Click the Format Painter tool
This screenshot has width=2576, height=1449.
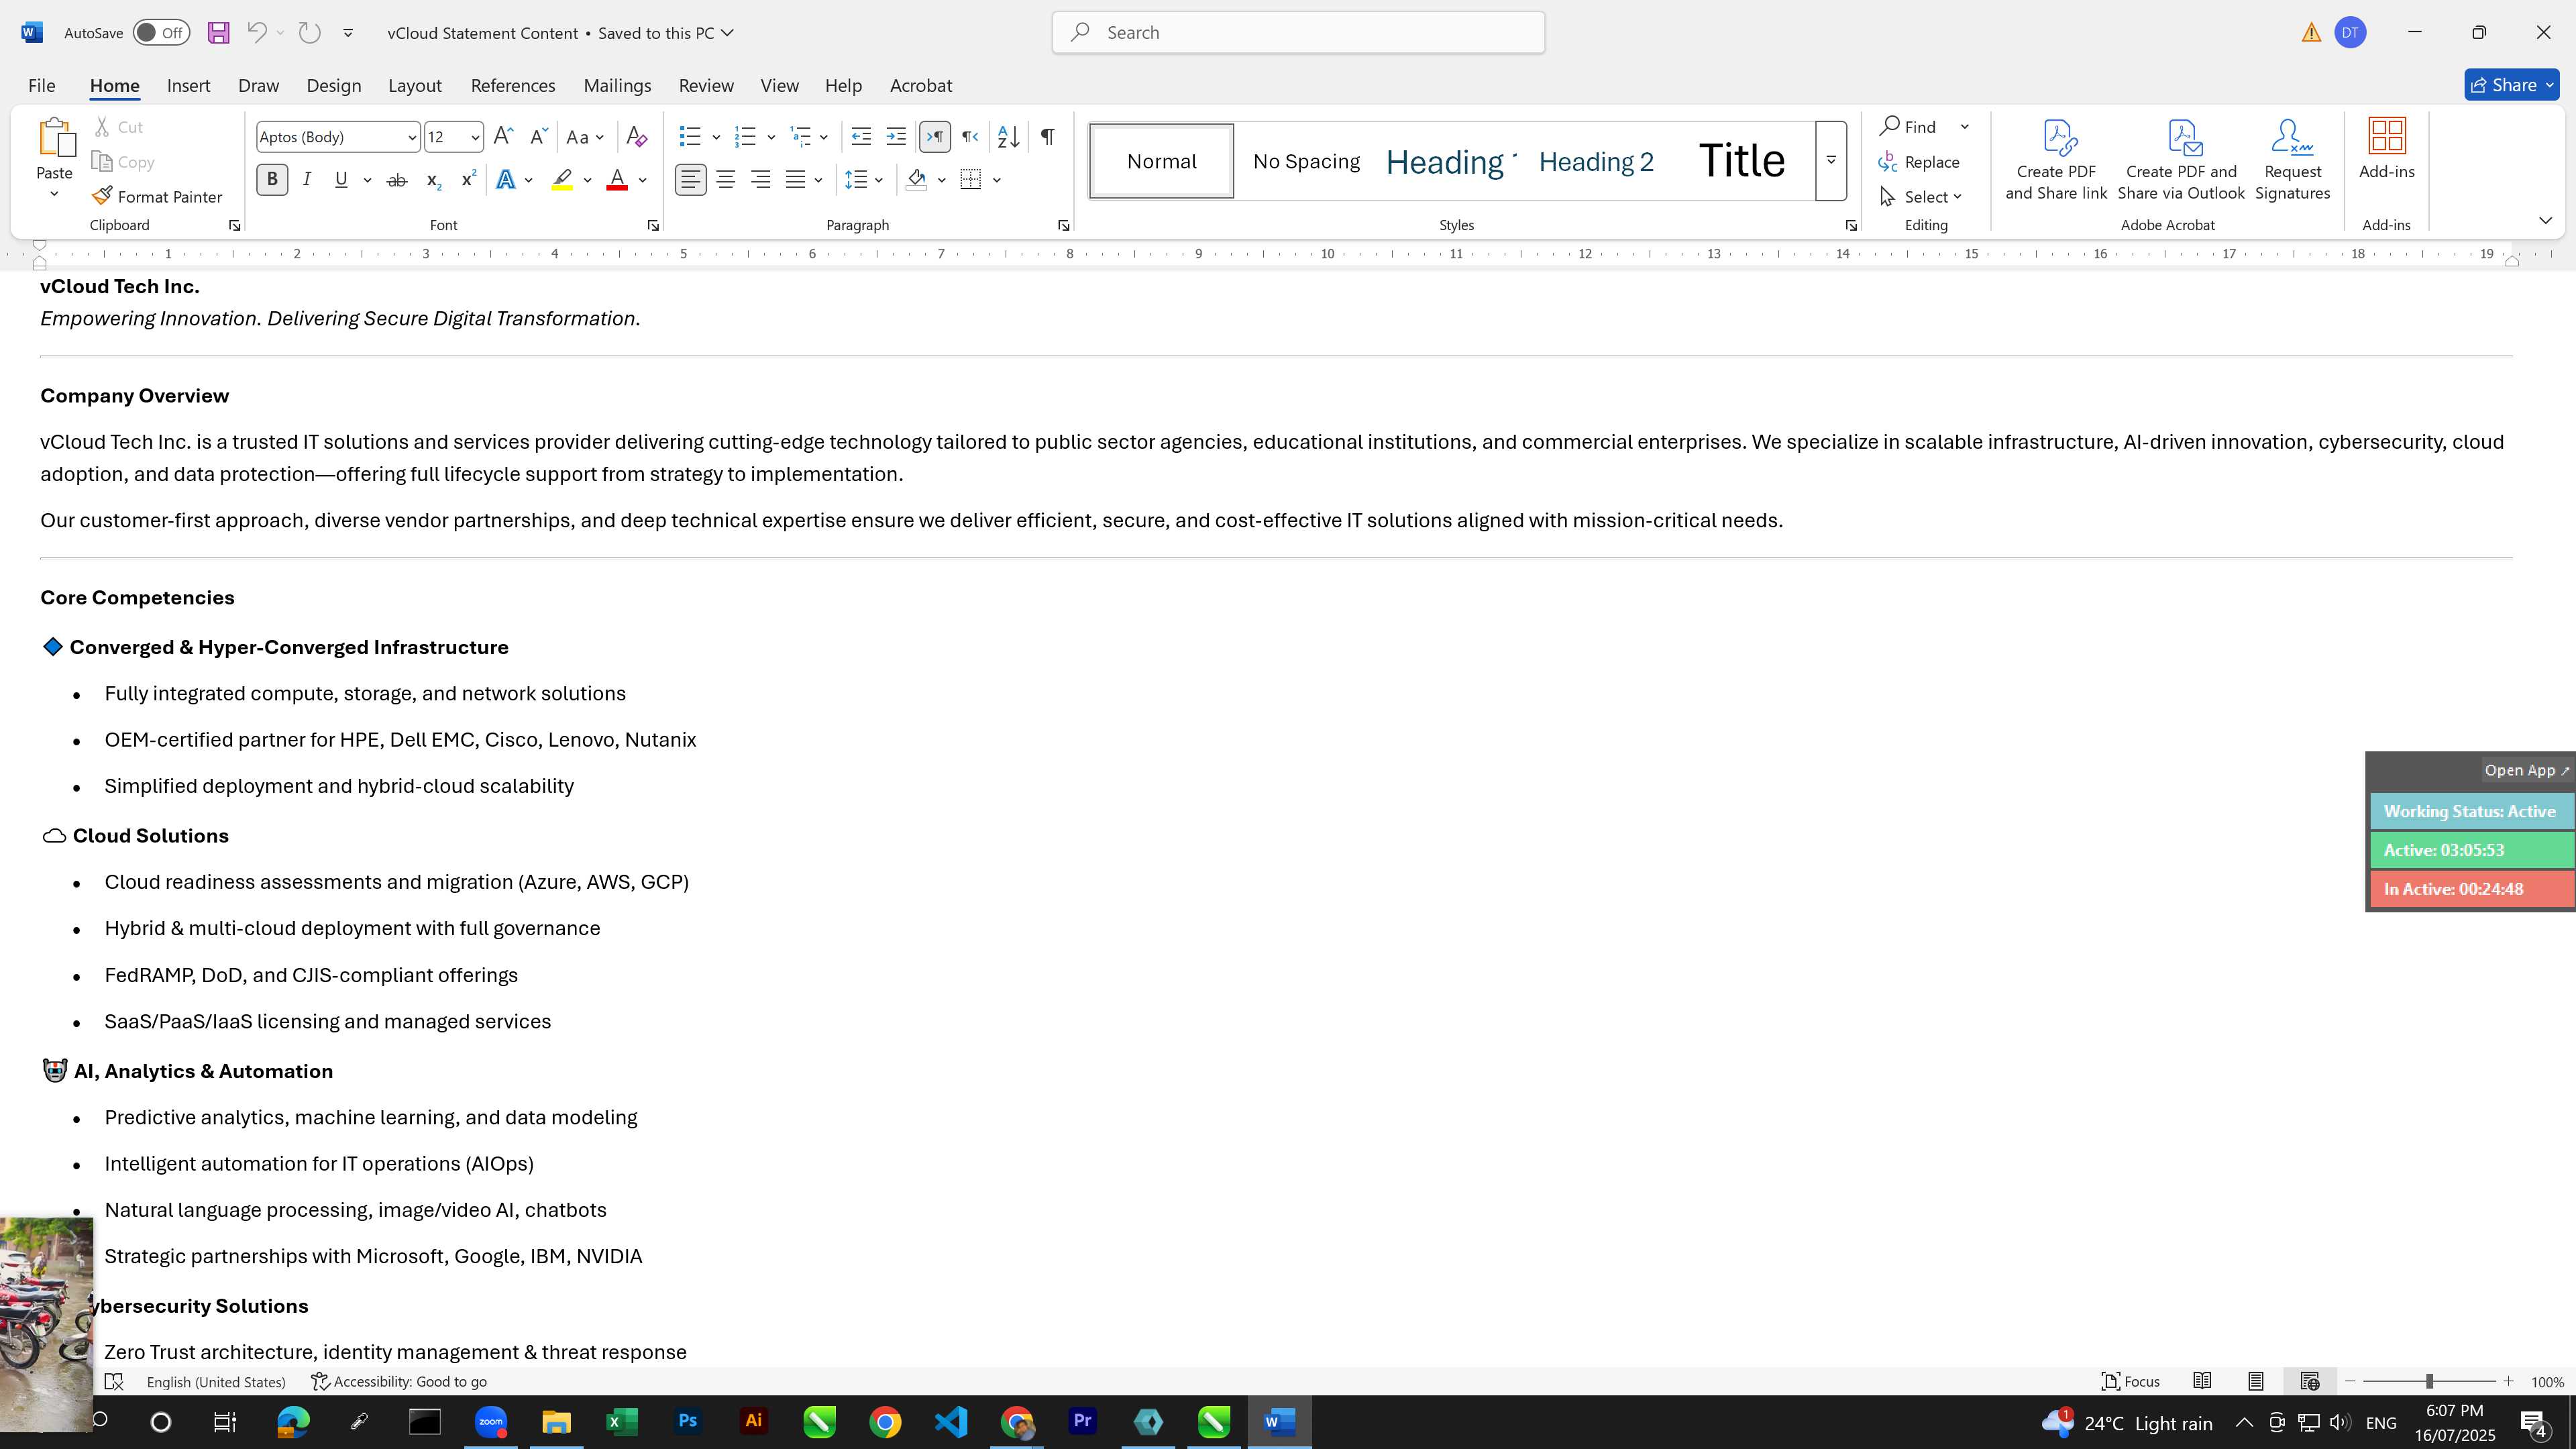coord(157,197)
